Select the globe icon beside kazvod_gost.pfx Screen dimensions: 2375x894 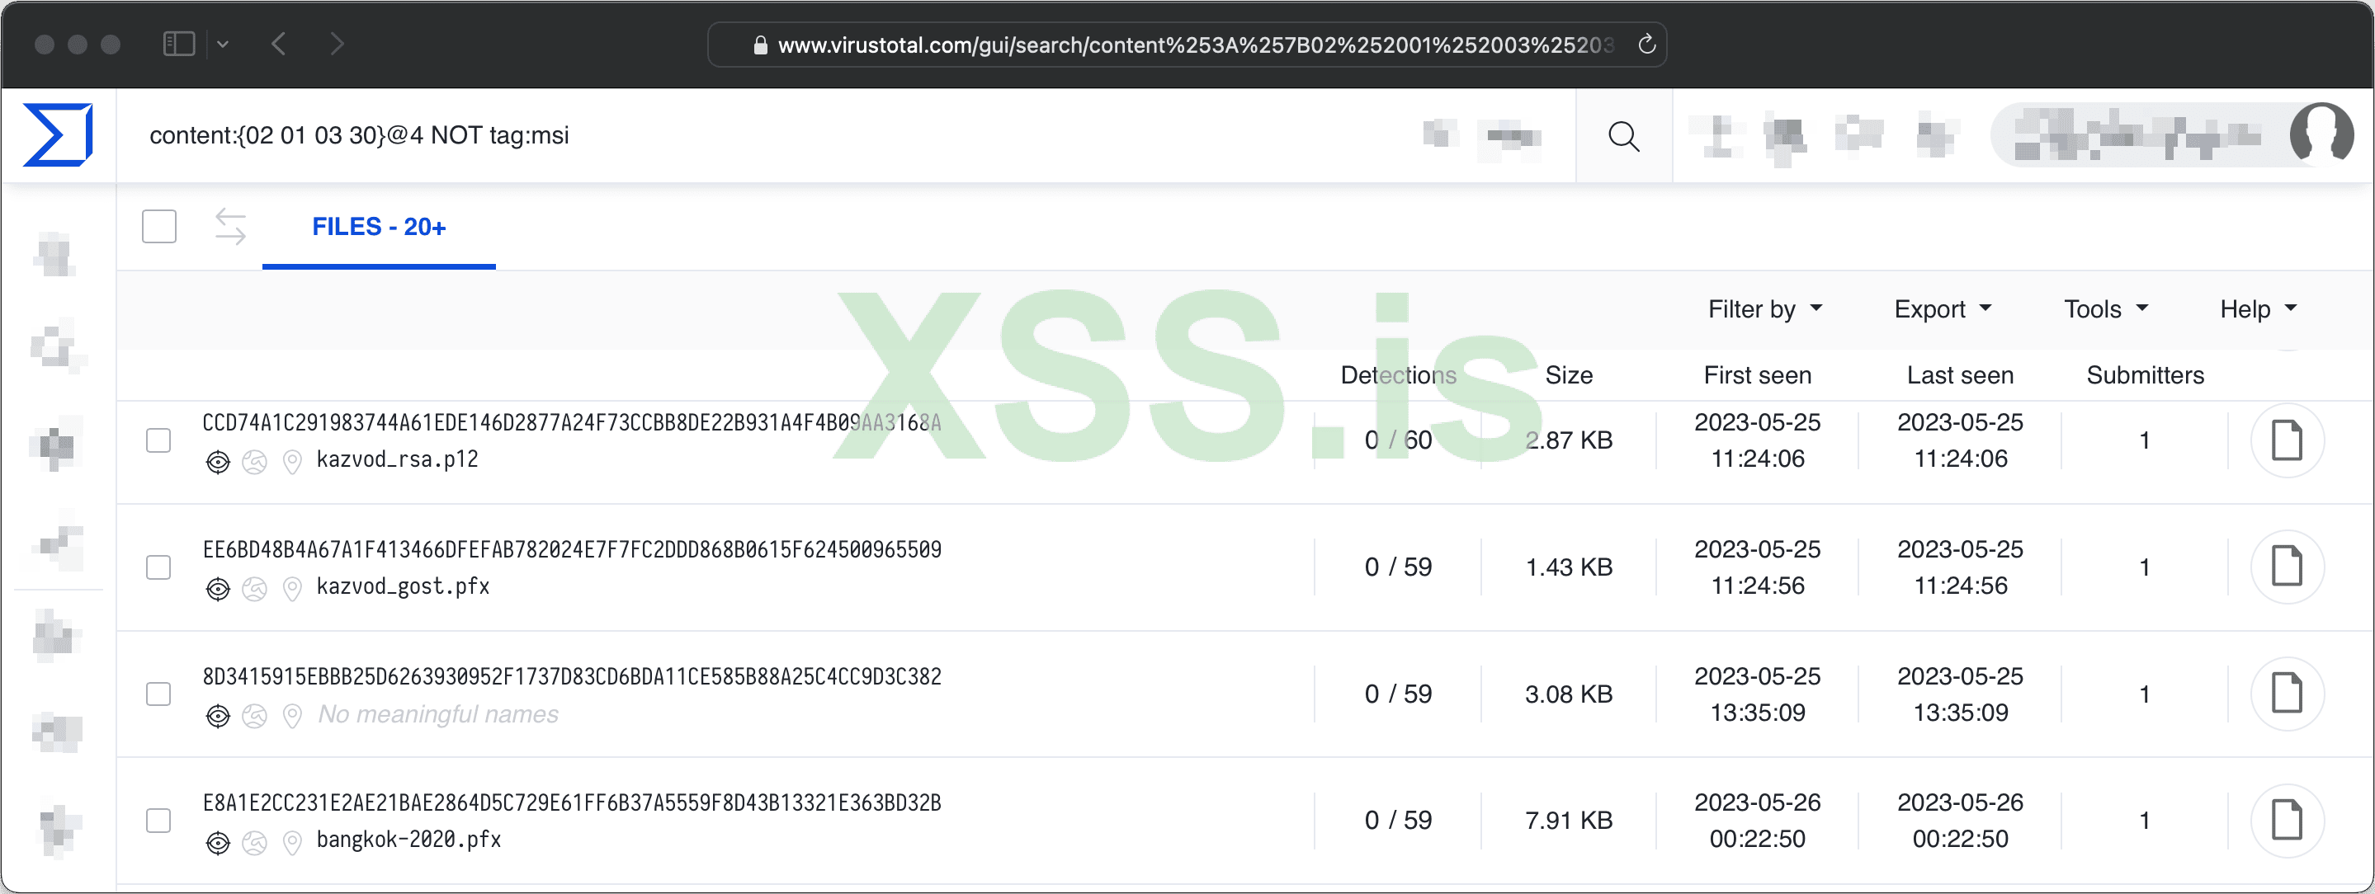(255, 589)
